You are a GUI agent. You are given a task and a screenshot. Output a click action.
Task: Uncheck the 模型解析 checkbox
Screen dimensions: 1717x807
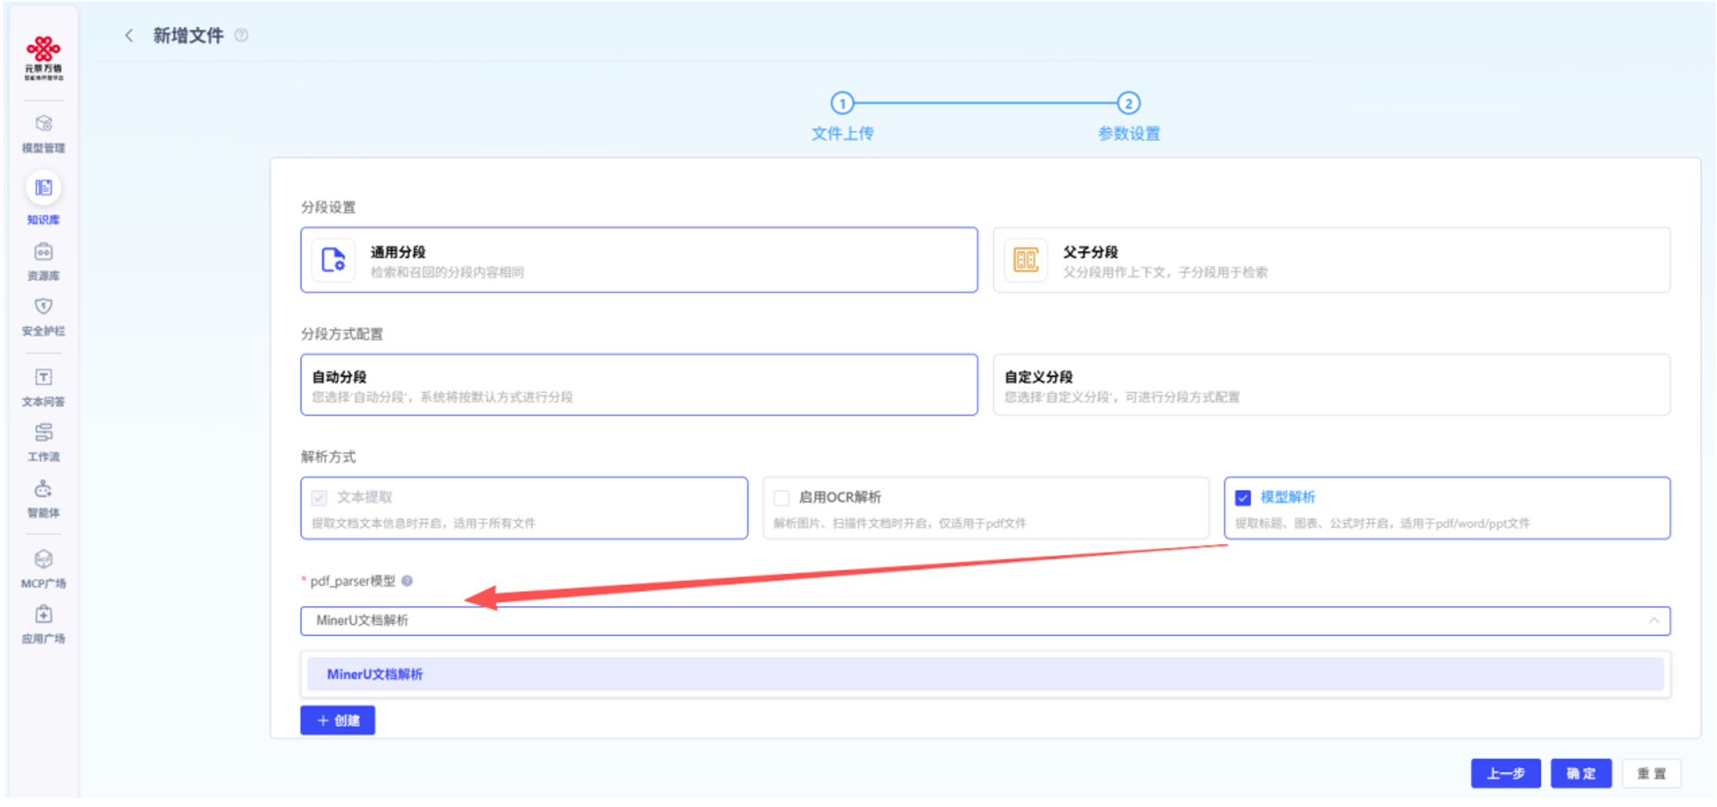point(1243,498)
